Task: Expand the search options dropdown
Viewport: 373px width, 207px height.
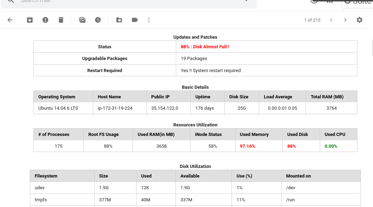Action: pyautogui.click(x=246, y=1)
